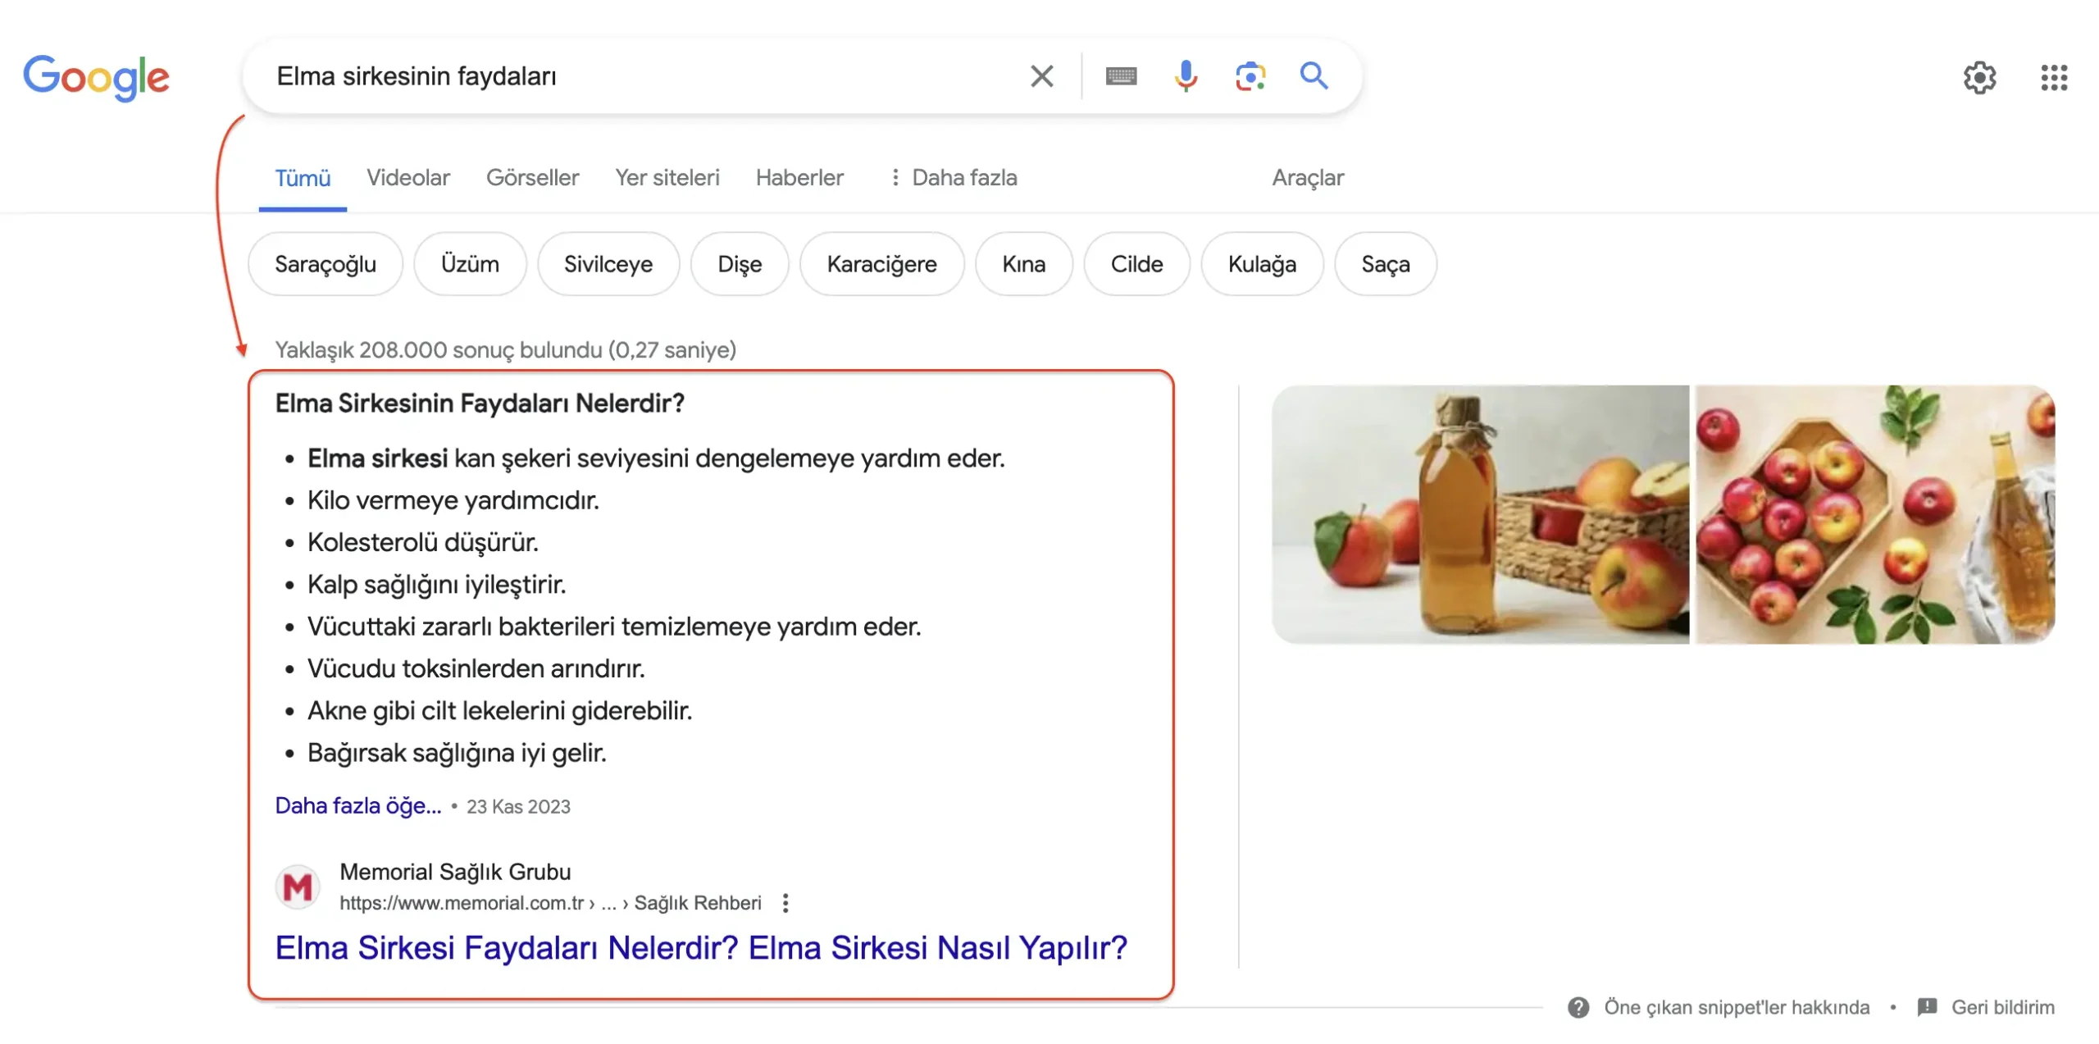Click the Geri bildirim link text
2099x1044 pixels.
click(2003, 1007)
